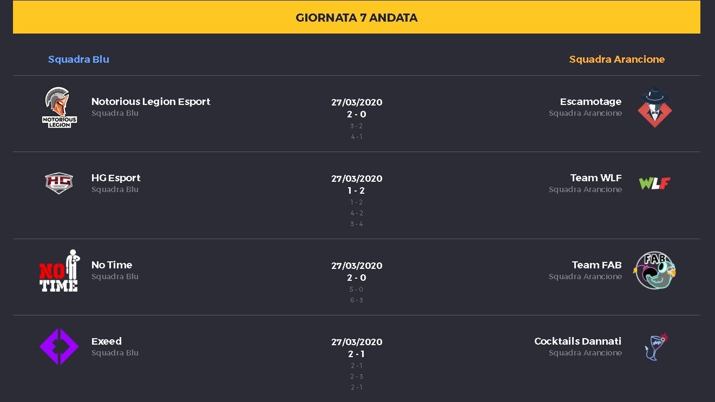Click the Giornata 7 Andata header banner
Viewport: 715px width, 402px height.
coord(357,17)
